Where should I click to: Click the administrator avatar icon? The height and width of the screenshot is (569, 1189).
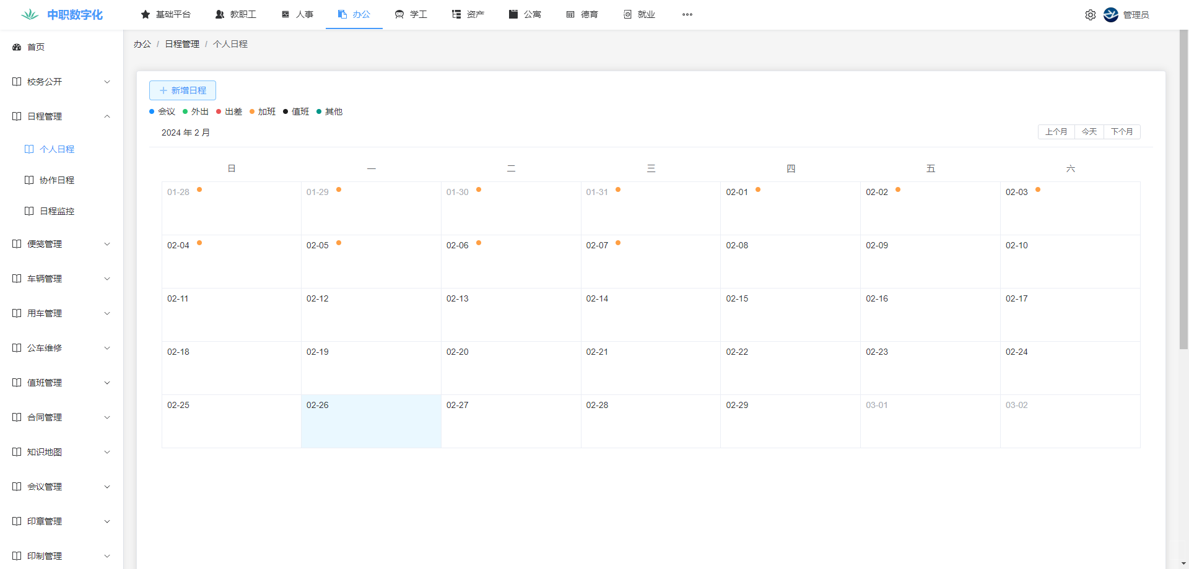[1111, 15]
